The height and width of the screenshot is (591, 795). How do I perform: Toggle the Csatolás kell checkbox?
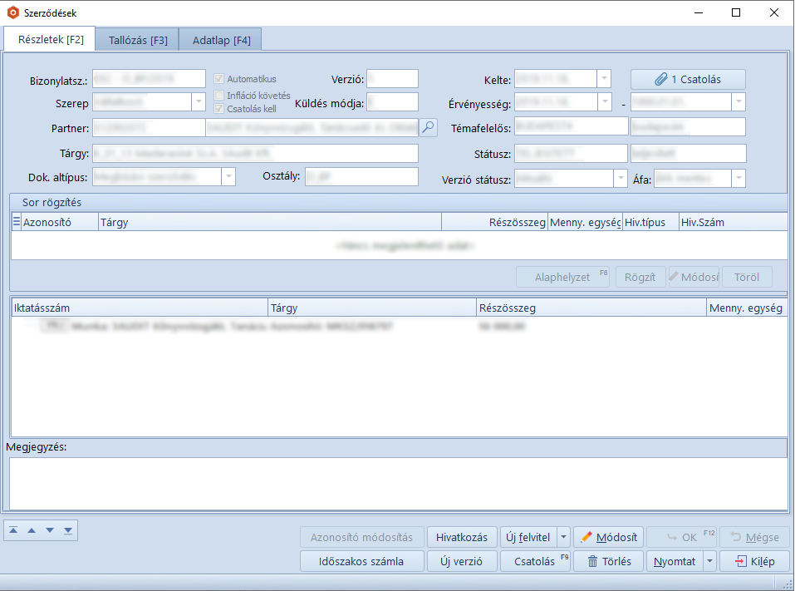pyautogui.click(x=220, y=108)
